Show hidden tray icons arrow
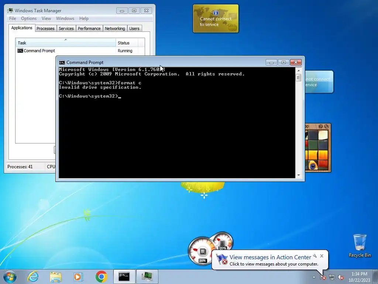This screenshot has width=378, height=284. coord(314,277)
